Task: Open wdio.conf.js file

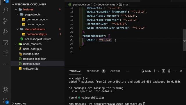Action: coord(31,69)
